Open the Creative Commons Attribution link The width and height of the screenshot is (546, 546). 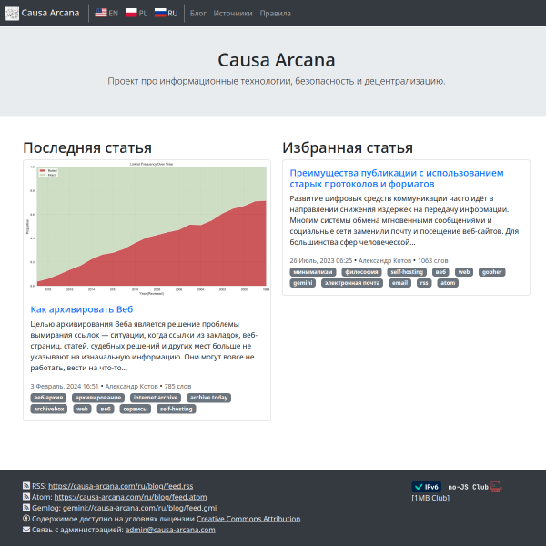248,519
